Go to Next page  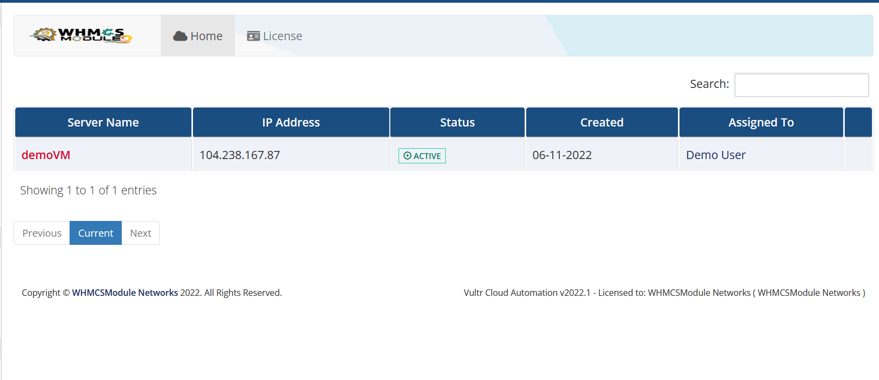pyautogui.click(x=141, y=233)
